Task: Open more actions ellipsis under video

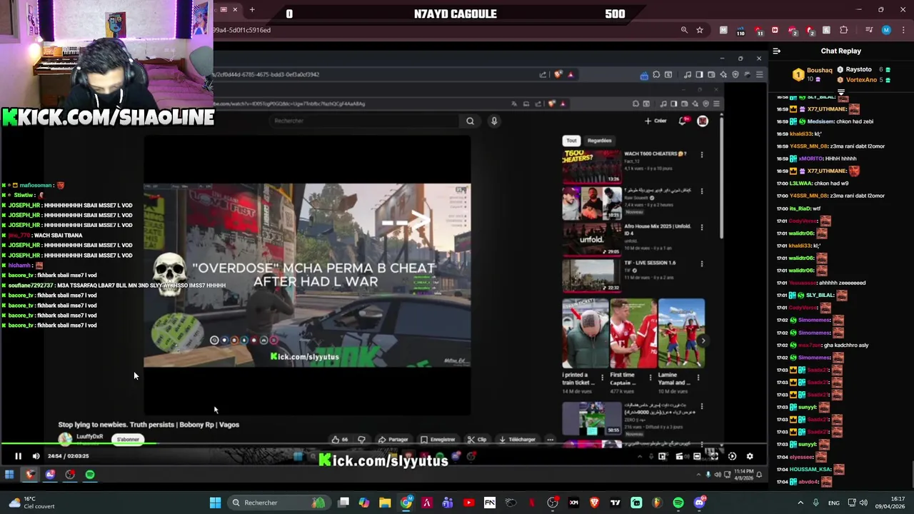Action: pos(550,440)
